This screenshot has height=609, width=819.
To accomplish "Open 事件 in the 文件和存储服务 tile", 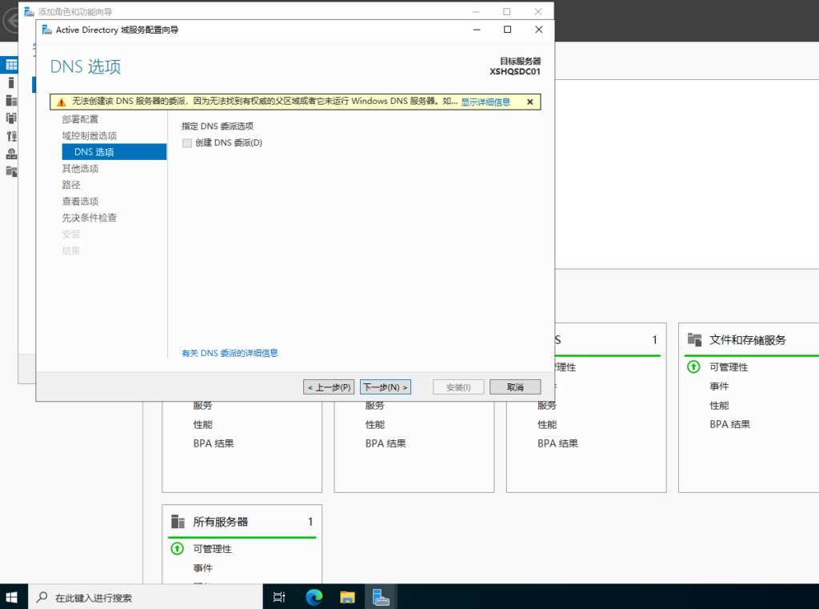I will [x=719, y=387].
